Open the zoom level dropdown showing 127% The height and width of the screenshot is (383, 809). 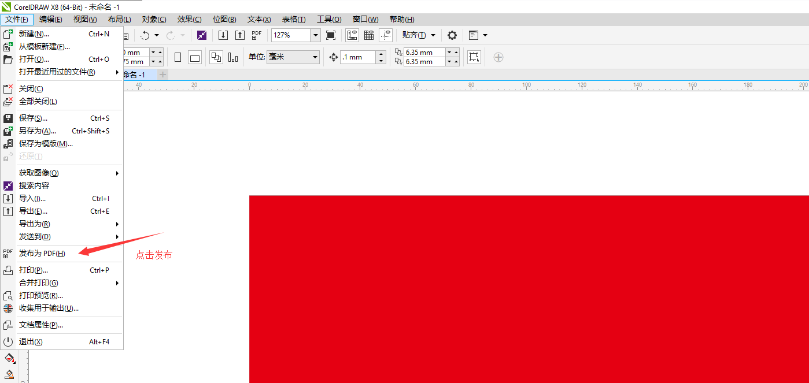(x=315, y=35)
